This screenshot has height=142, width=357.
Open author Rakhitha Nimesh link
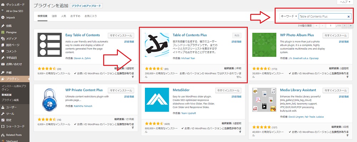(x=83, y=106)
